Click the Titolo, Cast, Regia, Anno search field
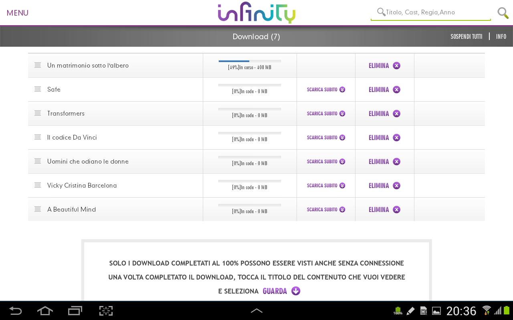 (431, 12)
